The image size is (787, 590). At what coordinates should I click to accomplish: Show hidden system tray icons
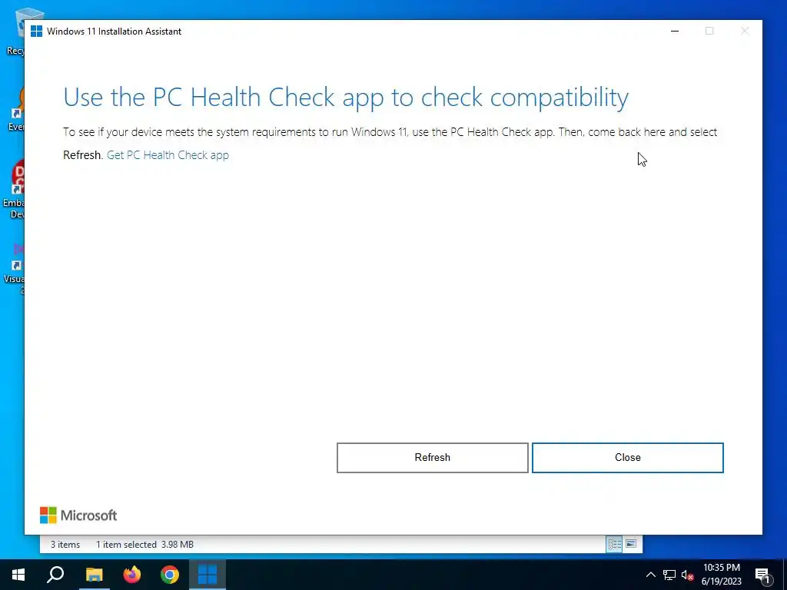(650, 575)
